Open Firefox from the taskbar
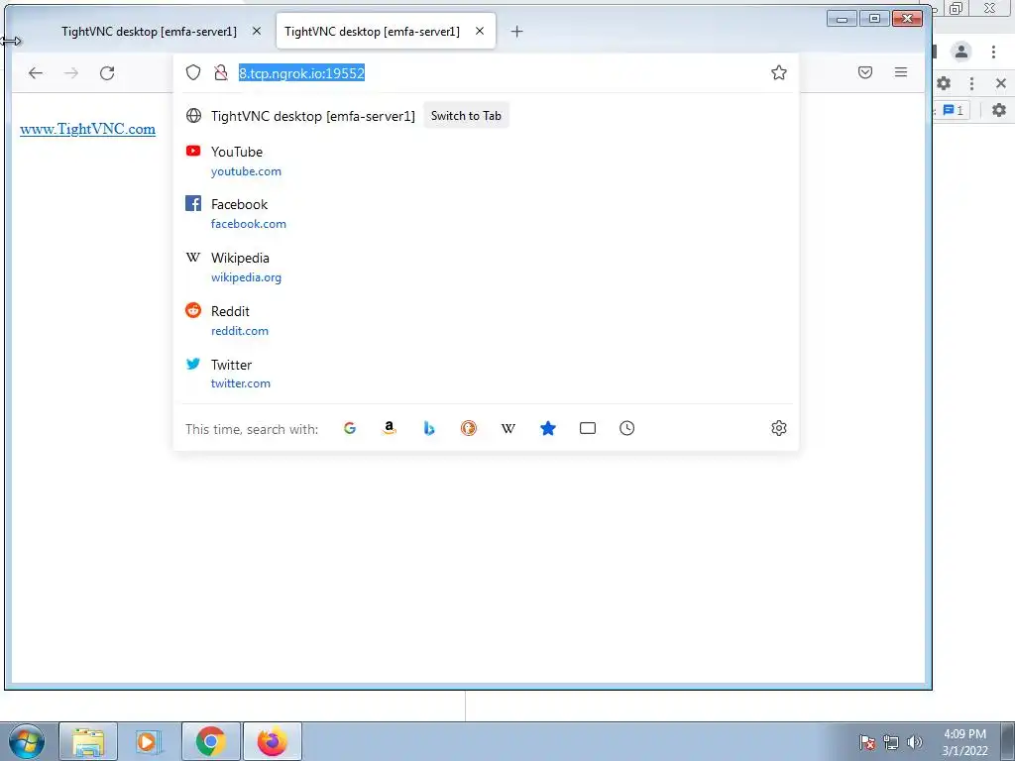The image size is (1015, 761). [273, 741]
